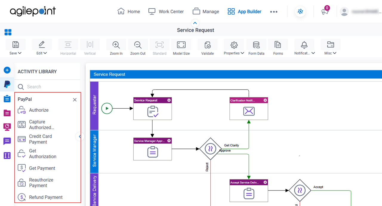
Task: Select the PayPal sidebar icon
Action: [x=7, y=84]
